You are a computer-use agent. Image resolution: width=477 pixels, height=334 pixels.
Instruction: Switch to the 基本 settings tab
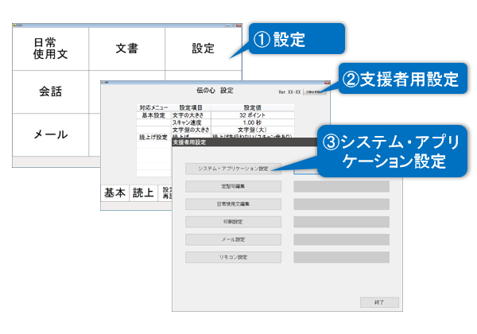(x=115, y=193)
